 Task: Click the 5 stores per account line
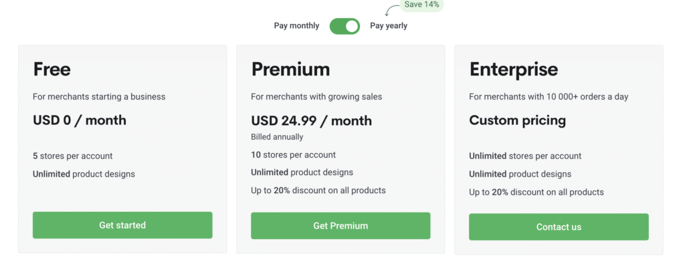72,156
